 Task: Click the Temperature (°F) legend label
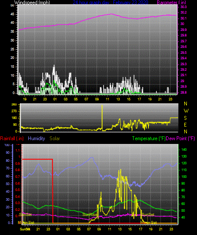[149, 138]
